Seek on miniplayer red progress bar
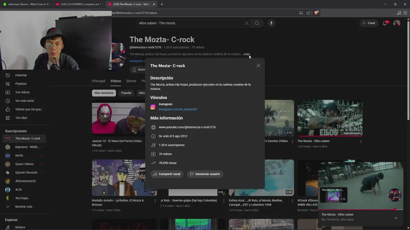The width and height of the screenshot is (410, 230). [x=360, y=210]
